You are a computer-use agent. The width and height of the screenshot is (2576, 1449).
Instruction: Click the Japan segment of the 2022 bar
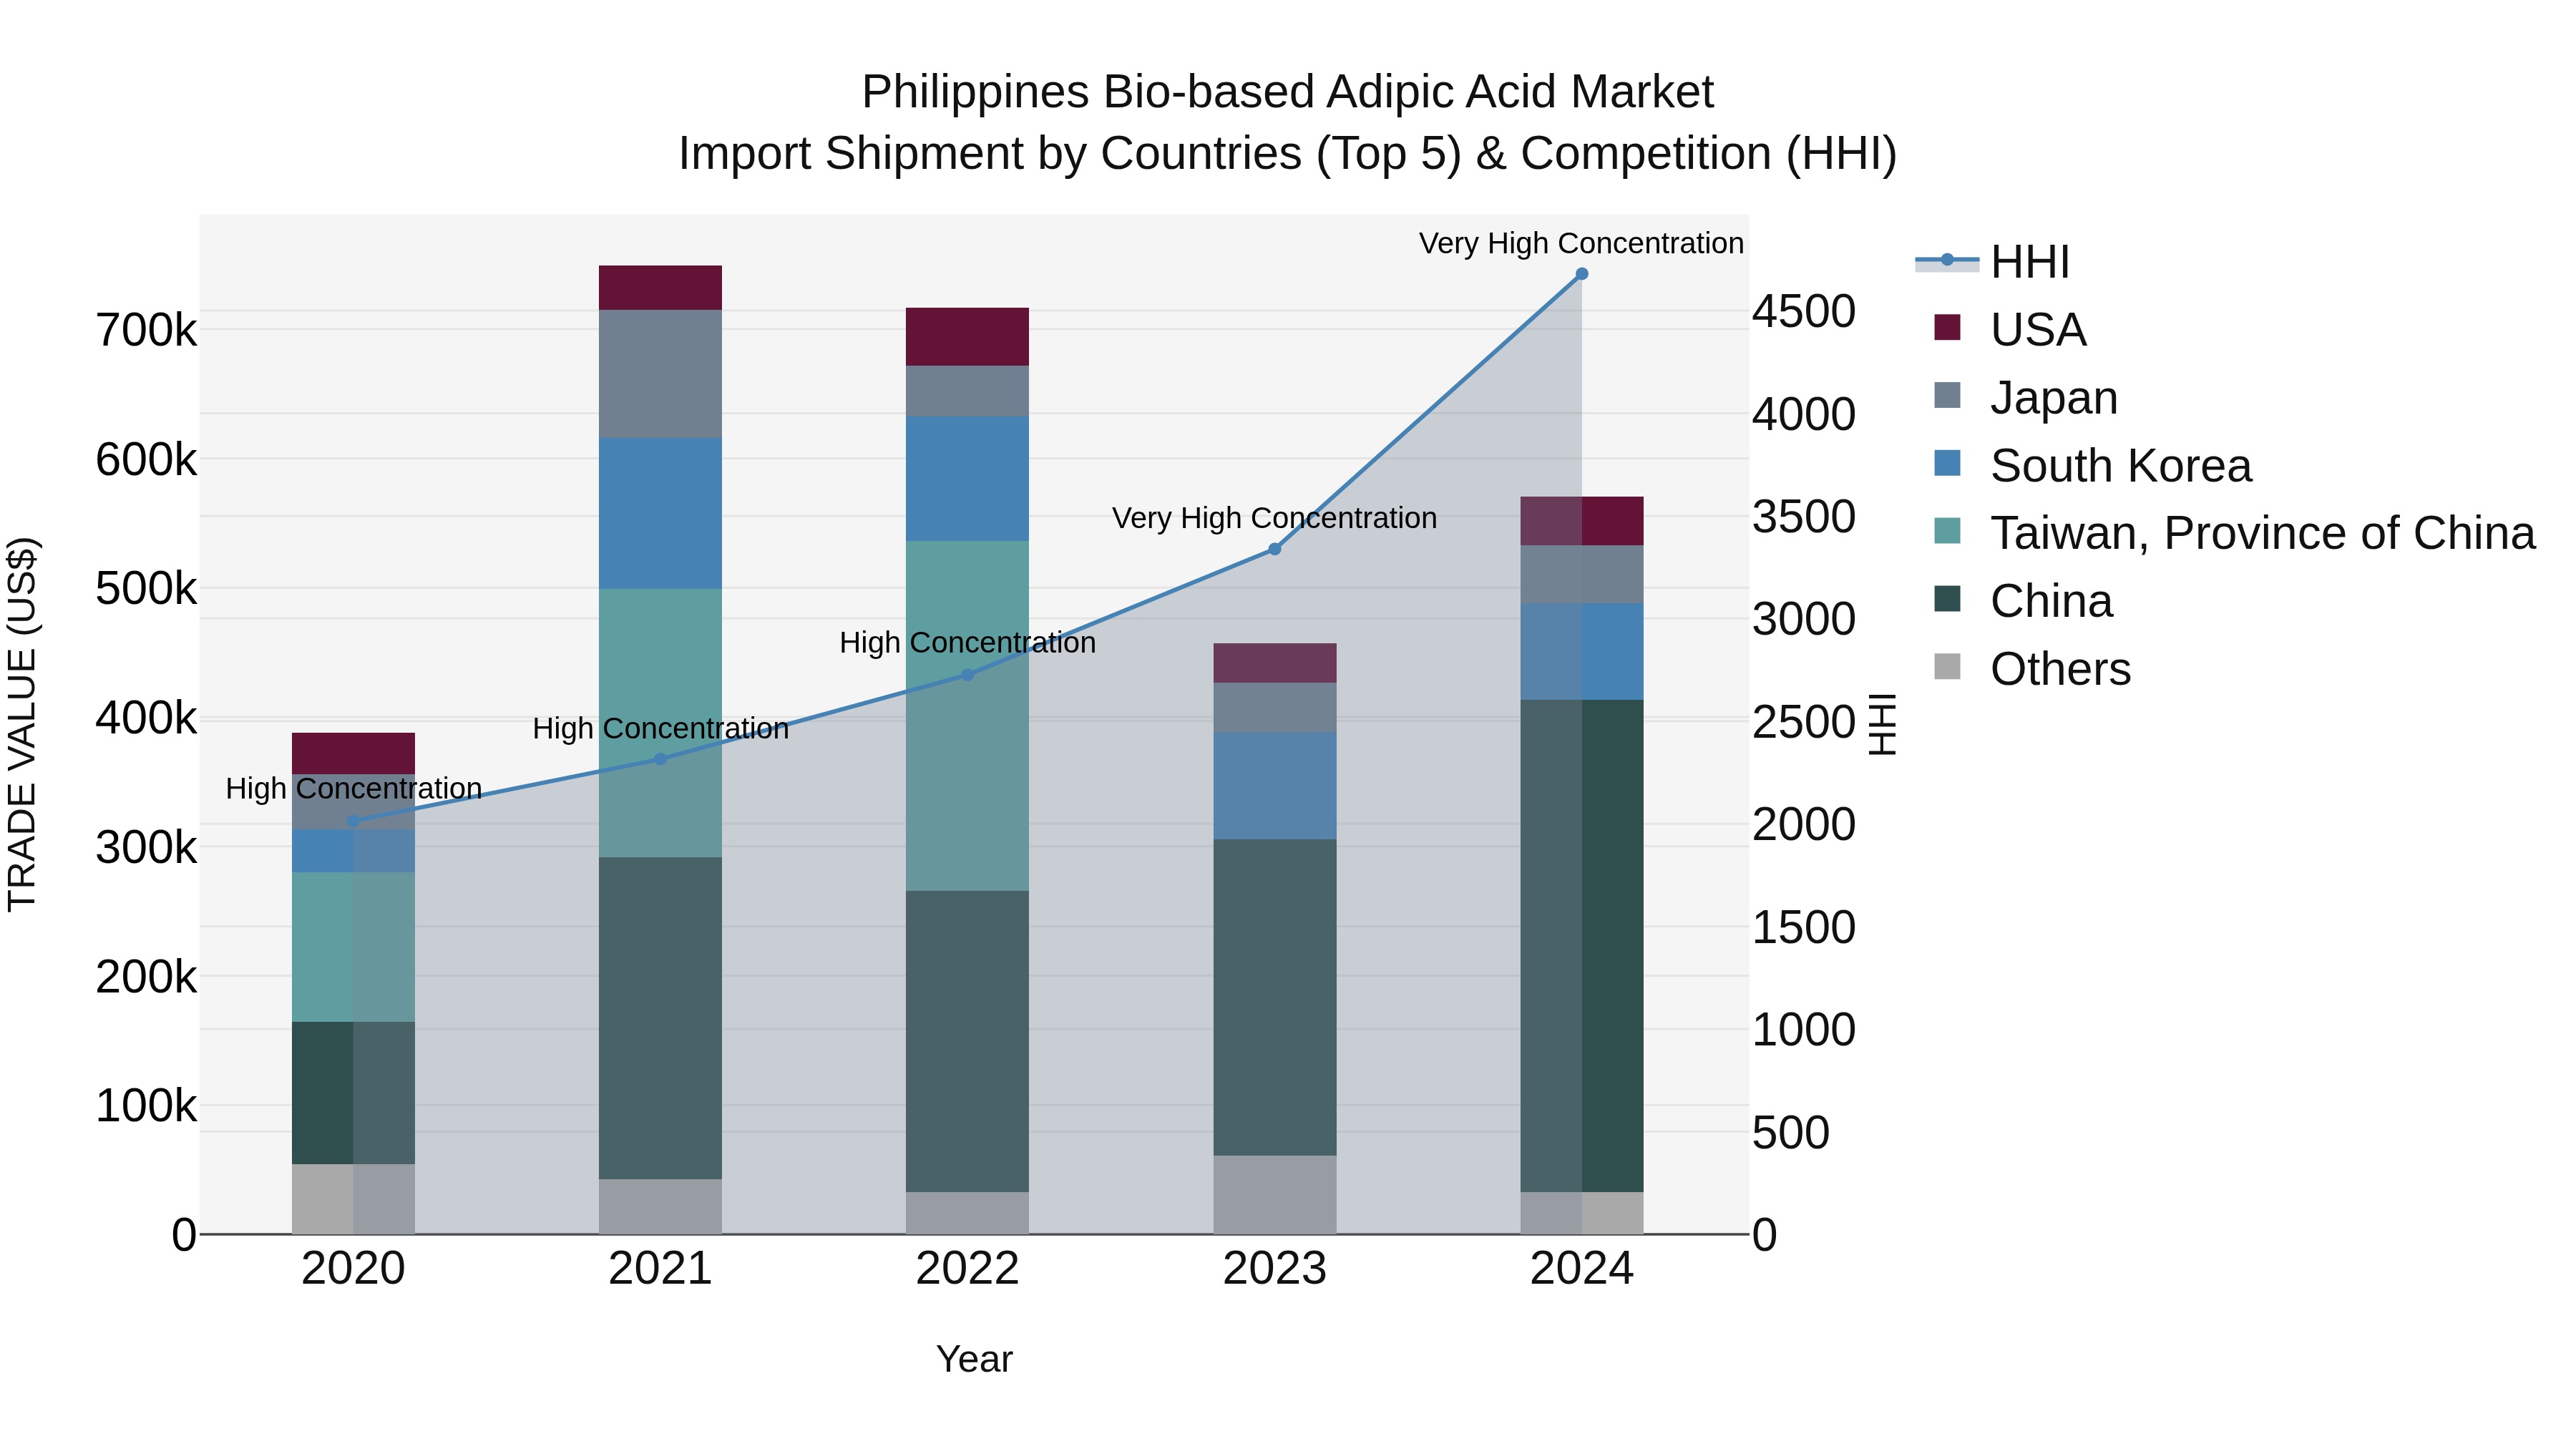coord(967,391)
